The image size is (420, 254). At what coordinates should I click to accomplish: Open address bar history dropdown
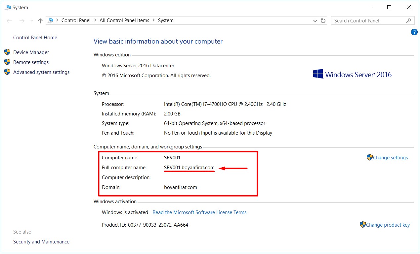coord(315,20)
